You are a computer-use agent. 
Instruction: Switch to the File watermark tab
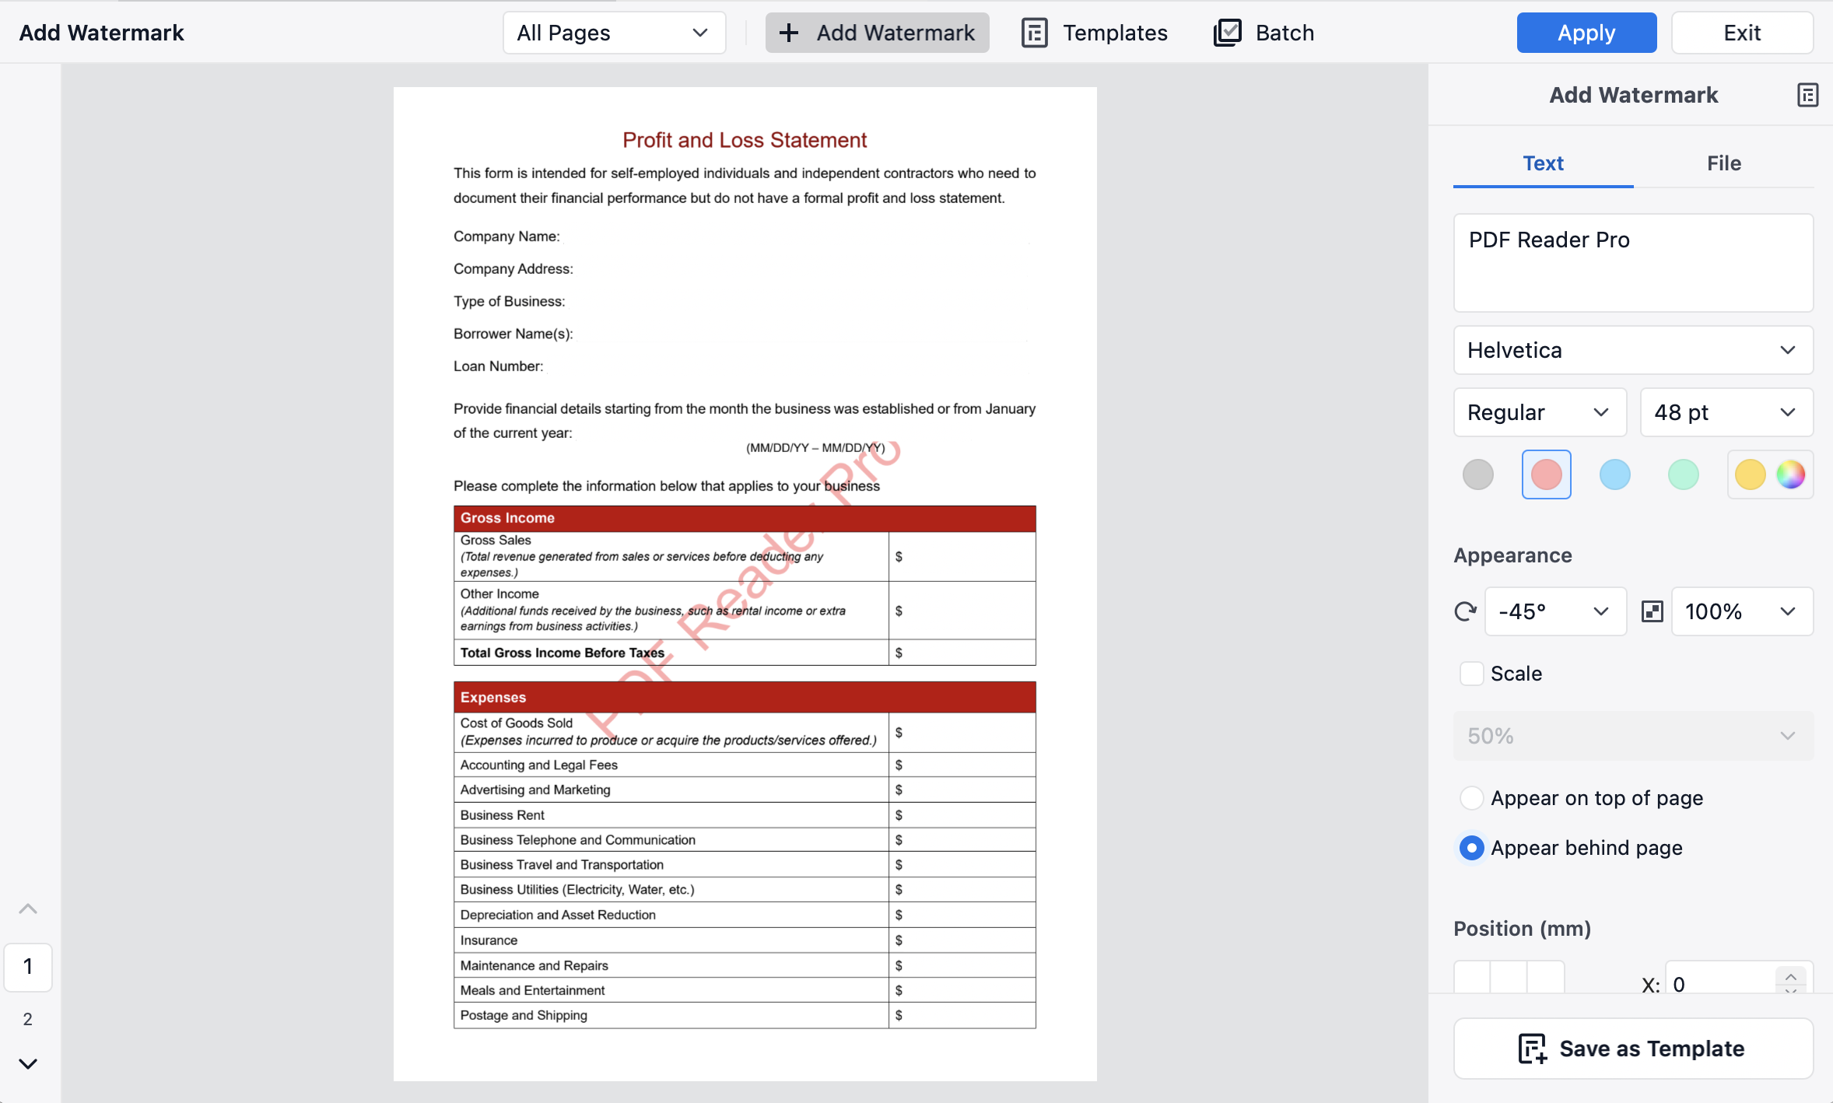[1723, 163]
